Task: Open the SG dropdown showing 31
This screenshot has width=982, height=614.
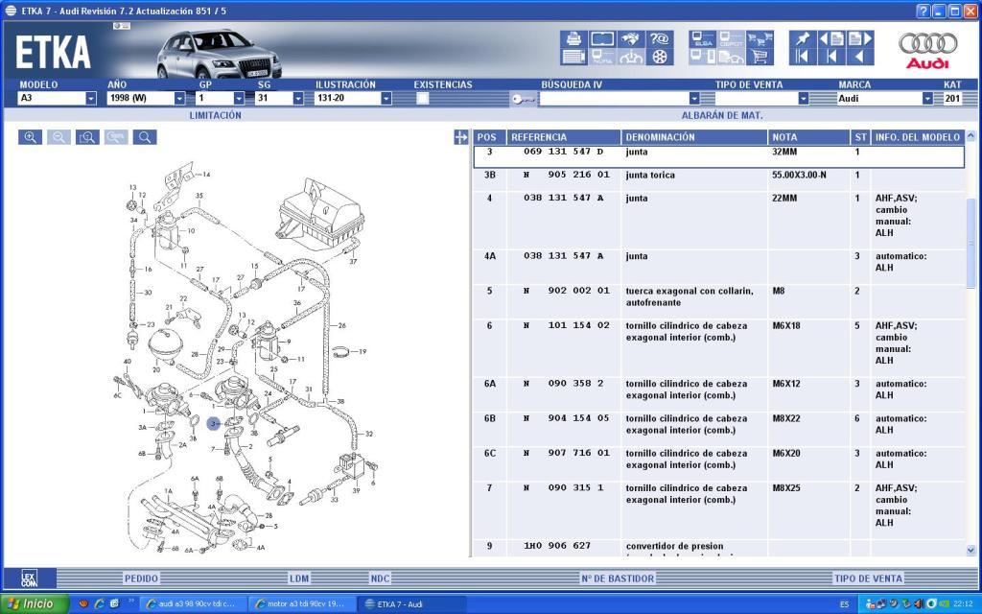Action: coord(298,99)
